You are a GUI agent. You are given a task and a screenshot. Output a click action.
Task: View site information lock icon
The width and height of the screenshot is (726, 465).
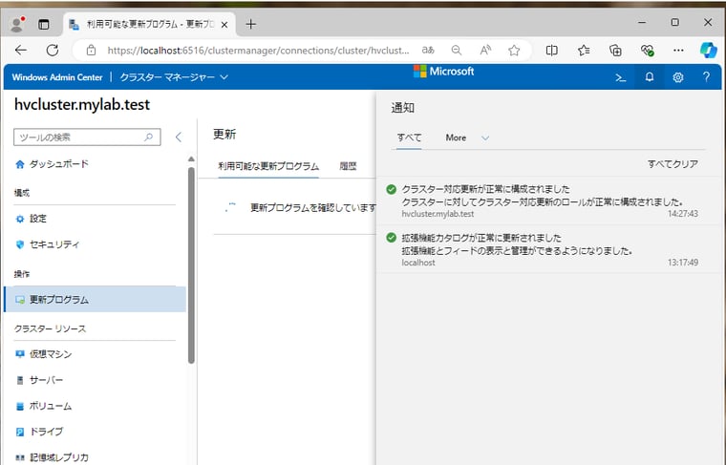pos(91,50)
